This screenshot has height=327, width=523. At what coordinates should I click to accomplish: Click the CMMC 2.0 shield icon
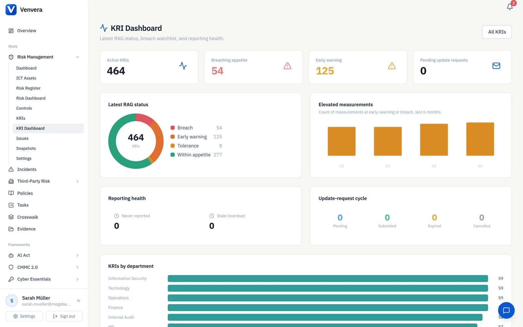pos(11,267)
